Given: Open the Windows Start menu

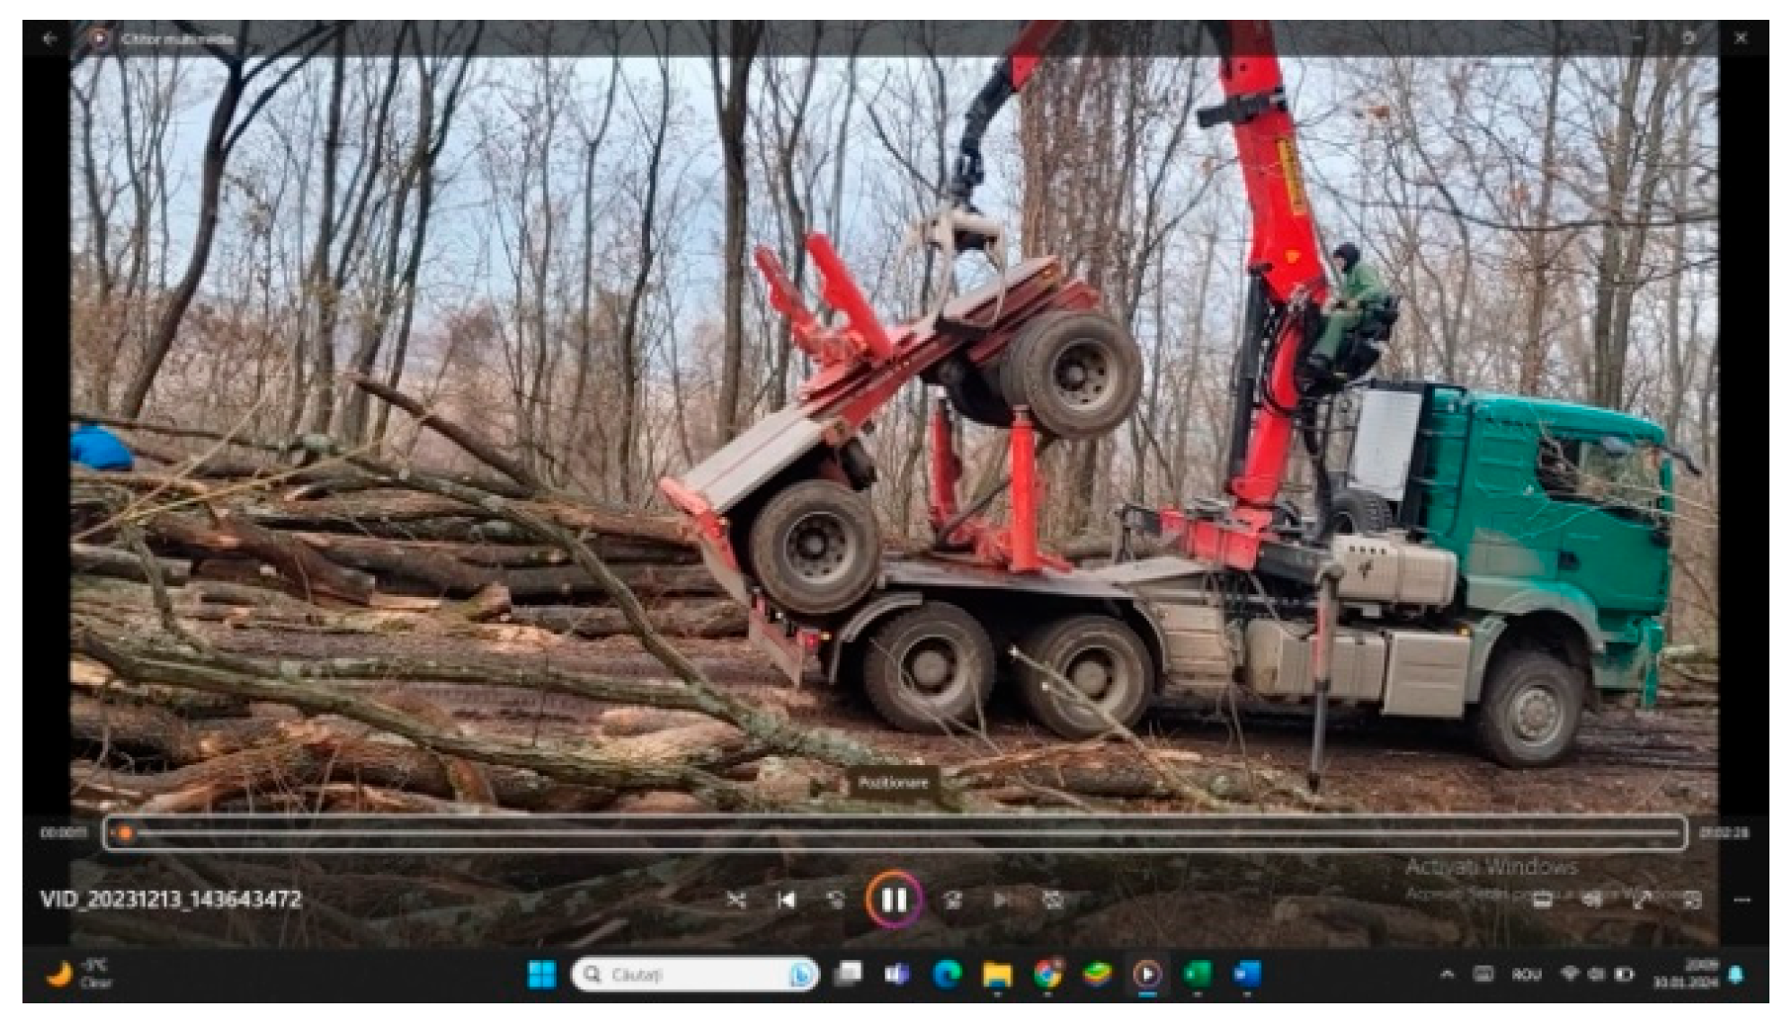Looking at the screenshot, I should coord(541,975).
